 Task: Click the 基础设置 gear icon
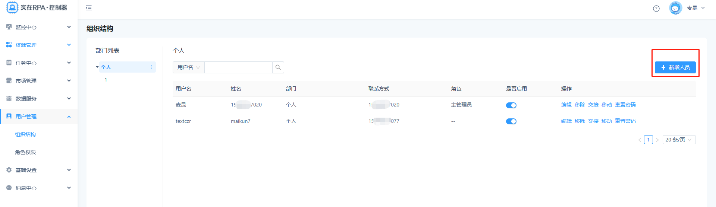point(9,170)
